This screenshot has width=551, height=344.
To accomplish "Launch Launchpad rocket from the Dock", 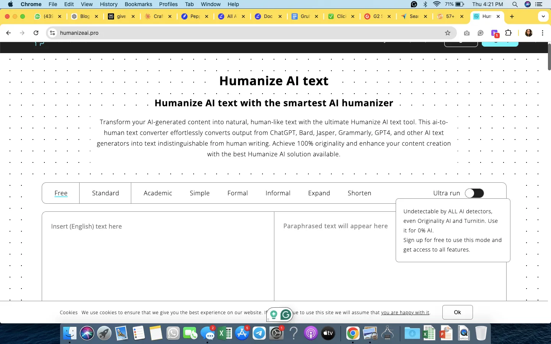I will [x=104, y=333].
